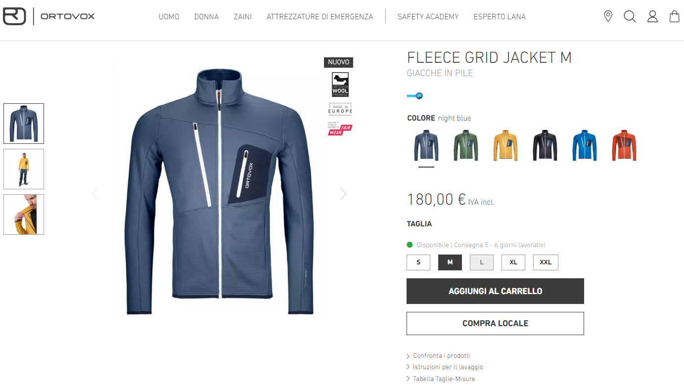Screen dimensions: 684x389
Task: Select size S
Action: [418, 262]
